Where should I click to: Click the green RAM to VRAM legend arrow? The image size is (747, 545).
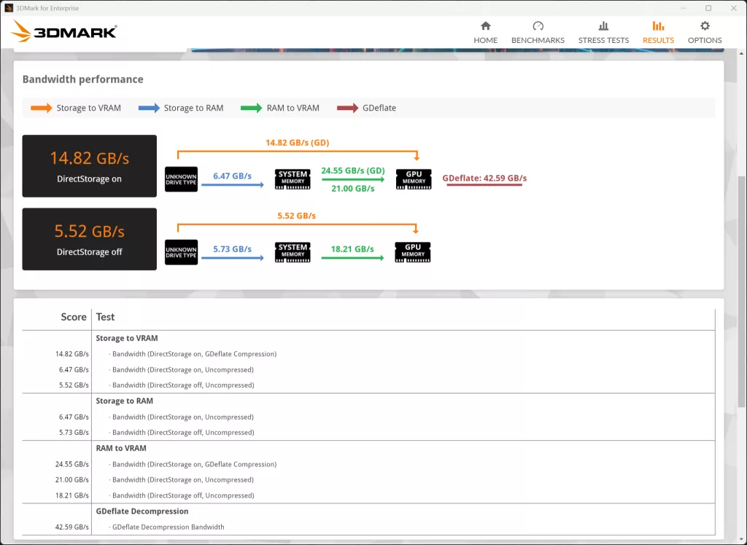click(252, 108)
